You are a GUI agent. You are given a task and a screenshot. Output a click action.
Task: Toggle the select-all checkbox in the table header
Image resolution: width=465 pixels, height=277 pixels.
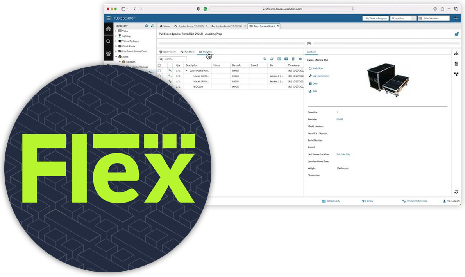[x=159, y=65]
